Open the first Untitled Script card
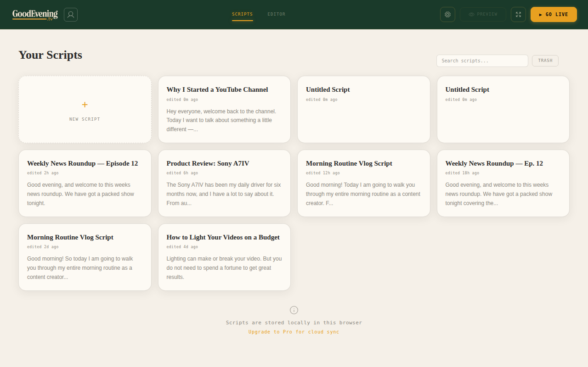The image size is (588, 367). 363,109
